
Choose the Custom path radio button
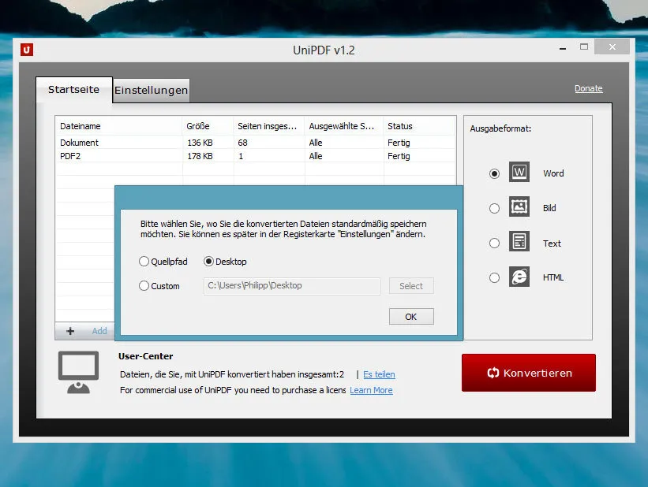(144, 286)
